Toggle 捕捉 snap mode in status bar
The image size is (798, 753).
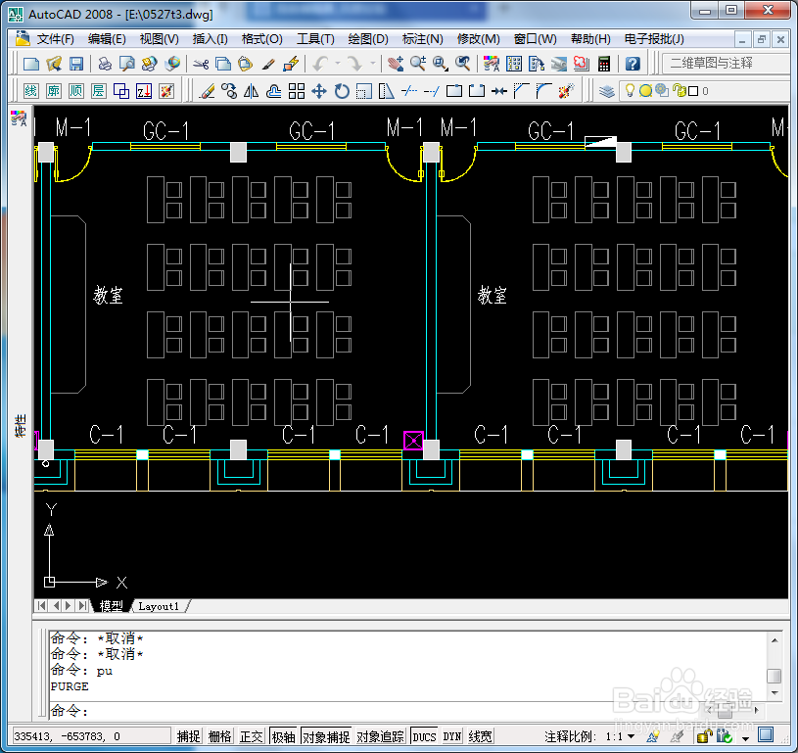coord(189,736)
